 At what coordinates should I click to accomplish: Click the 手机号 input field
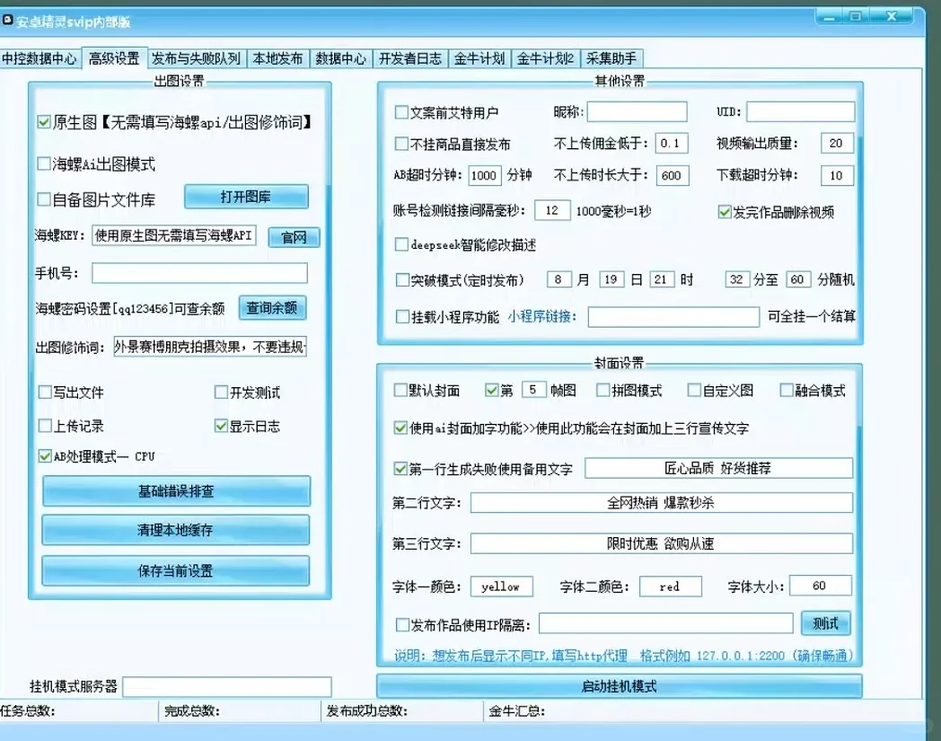pos(199,273)
